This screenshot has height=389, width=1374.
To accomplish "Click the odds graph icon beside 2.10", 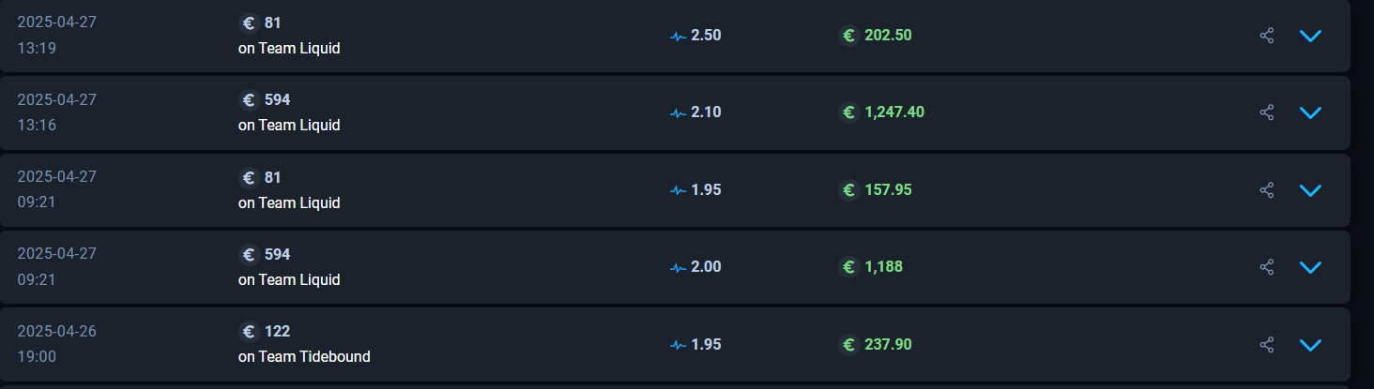I will pos(679,112).
